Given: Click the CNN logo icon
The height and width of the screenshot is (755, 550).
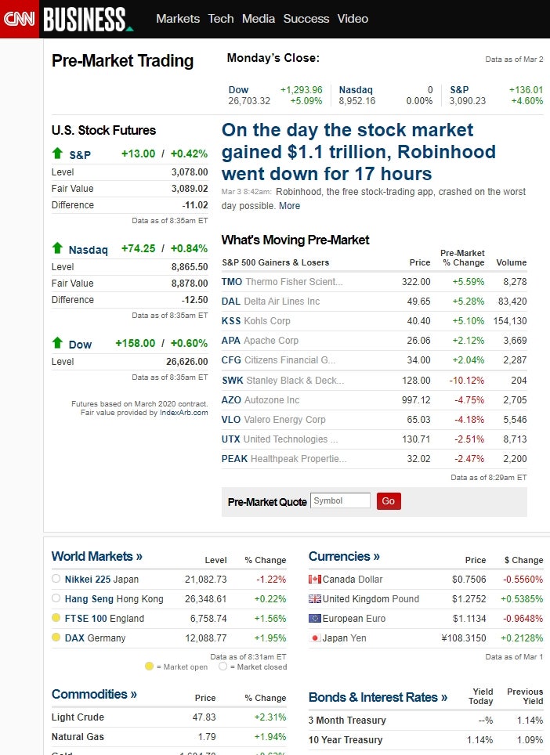Looking at the screenshot, I should (x=20, y=19).
